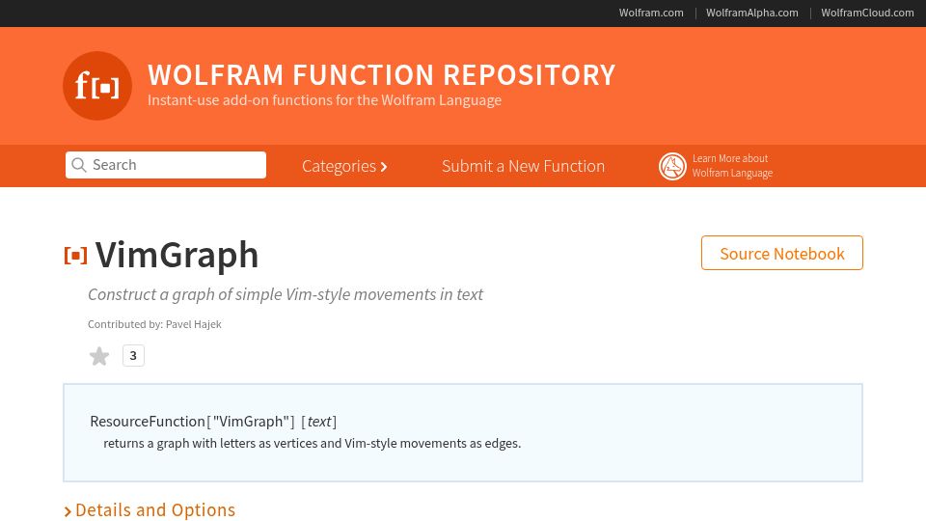The height and width of the screenshot is (521, 926).
Task: Click contributor name Pavel Hajek
Action: (194, 324)
